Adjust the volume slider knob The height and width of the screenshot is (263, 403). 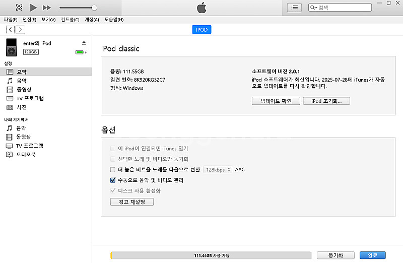(94, 8)
